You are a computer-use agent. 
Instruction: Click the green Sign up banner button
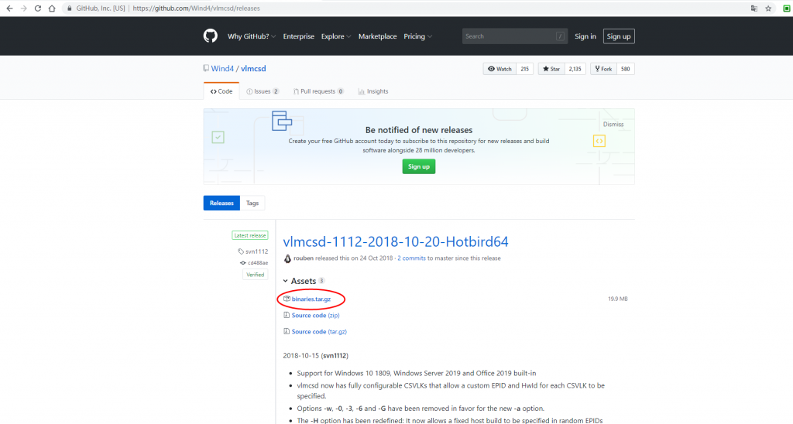(x=419, y=166)
